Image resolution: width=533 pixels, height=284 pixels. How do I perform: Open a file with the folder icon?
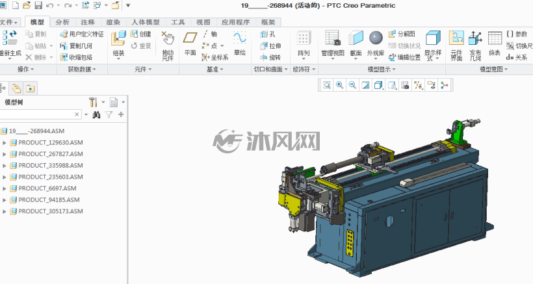coord(27,5)
